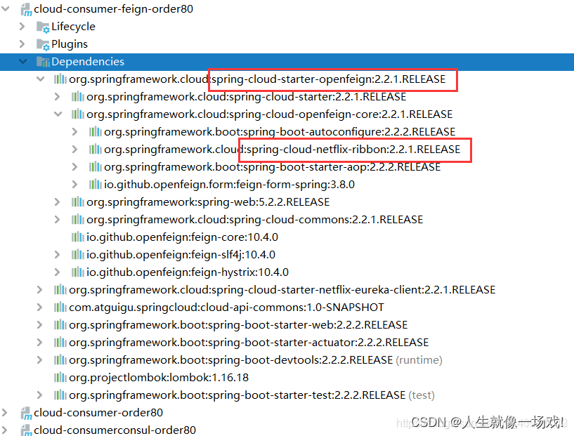Expand cloud-api-commons:1.0-SNAPSHOT dependency
574x436 pixels.
[x=39, y=308]
